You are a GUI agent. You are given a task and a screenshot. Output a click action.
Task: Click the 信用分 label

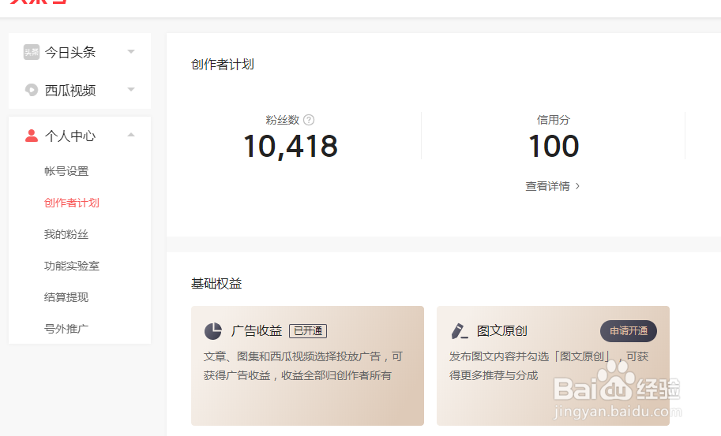click(x=553, y=120)
